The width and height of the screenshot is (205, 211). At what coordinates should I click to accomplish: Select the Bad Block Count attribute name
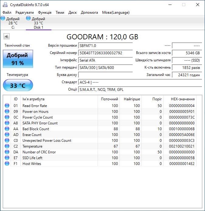[x=36, y=129]
